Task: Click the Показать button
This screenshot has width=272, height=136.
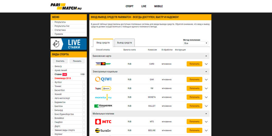Action: 77,61
